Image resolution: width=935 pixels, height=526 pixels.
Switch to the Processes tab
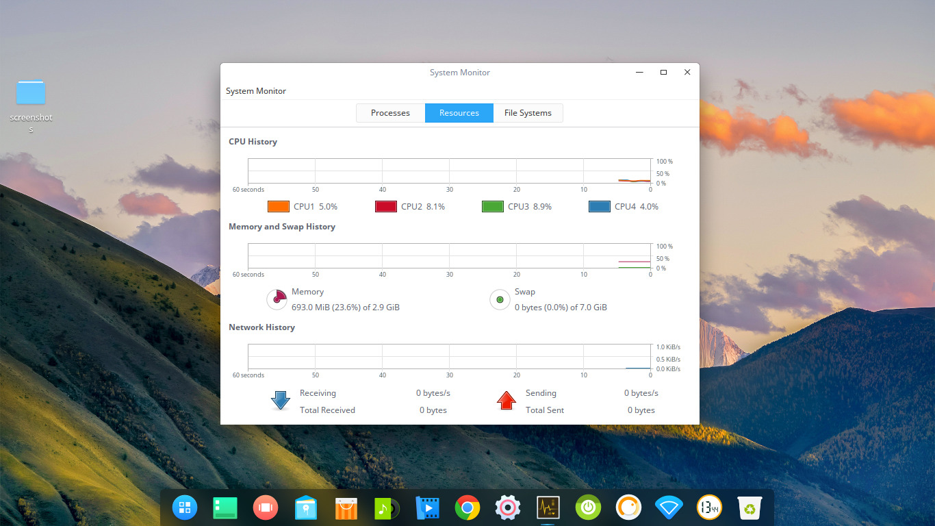pos(390,112)
